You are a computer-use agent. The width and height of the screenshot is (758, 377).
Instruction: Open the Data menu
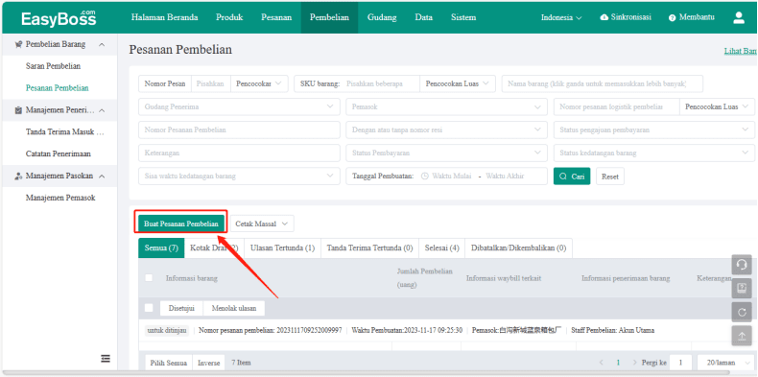[423, 17]
